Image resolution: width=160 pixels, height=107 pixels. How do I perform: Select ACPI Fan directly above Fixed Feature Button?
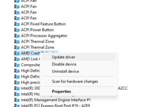[x=29, y=18]
